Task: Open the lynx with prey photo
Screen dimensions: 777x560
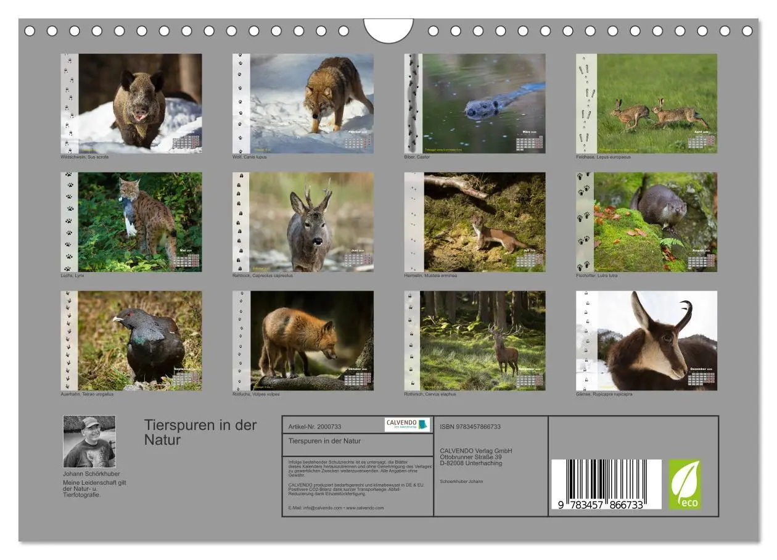Action: 131,222
